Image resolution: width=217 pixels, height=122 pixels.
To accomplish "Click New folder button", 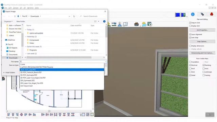I will click(21, 21).
